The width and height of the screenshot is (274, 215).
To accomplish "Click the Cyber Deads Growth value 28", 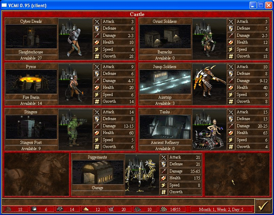I will (132, 56).
